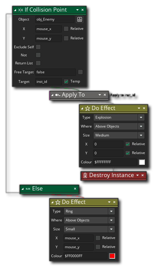Image resolution: width=154 pixels, height=267 pixels.
Task: Remove the Destroy Instance action
Action: coord(142,175)
